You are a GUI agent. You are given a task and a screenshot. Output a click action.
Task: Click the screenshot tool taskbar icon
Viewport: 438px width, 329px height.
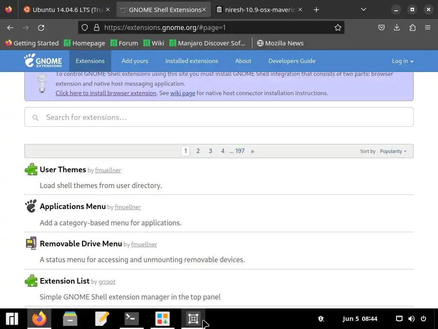(193, 319)
